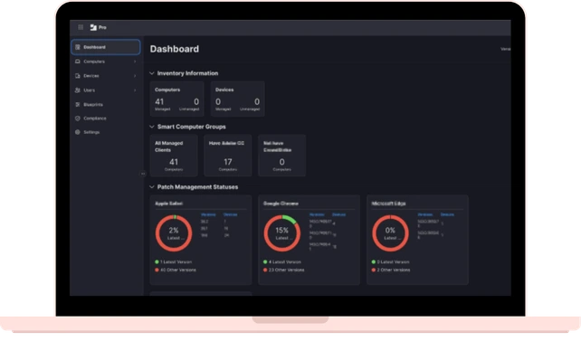Collapse the Patch Management Statuses section
Screen dimensions: 581x351
tap(151, 187)
